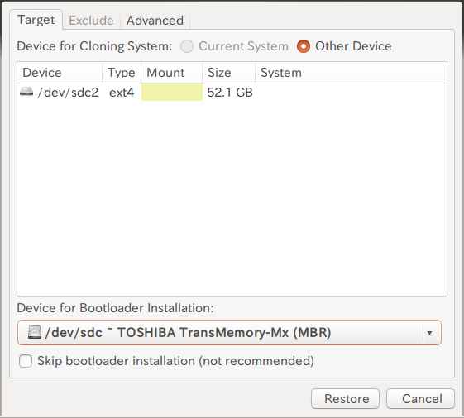Expand the /dev/sdc TOSHIBA TransMemory-Mx combo box
Screen dimensions: 464x418
[x=229, y=333]
